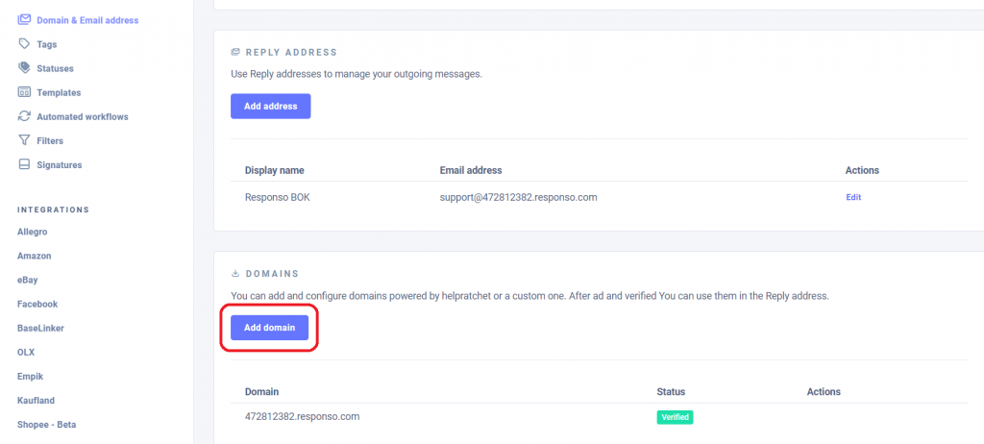The image size is (984, 444).
Task: Edit the Responso BOK reply address
Action: click(853, 197)
